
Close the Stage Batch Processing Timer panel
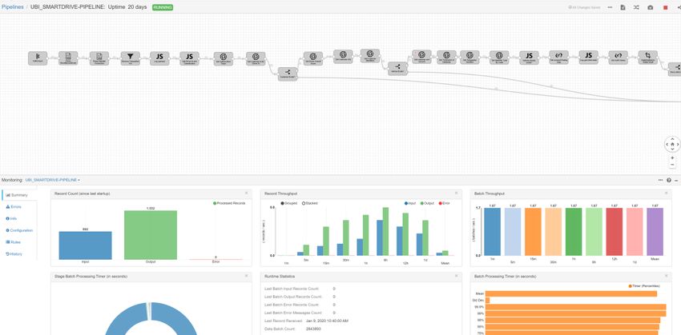[x=246, y=276]
